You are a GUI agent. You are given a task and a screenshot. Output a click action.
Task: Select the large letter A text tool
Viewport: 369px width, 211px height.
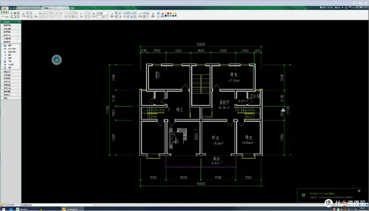point(94,14)
